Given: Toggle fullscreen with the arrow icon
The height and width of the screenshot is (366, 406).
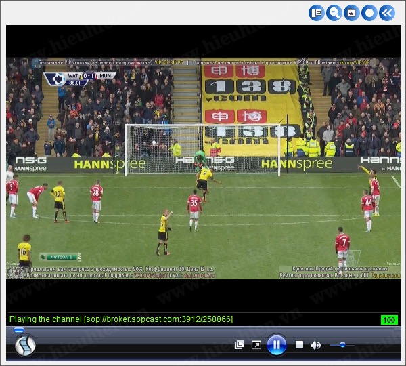Looking at the screenshot, I should (x=256, y=345).
